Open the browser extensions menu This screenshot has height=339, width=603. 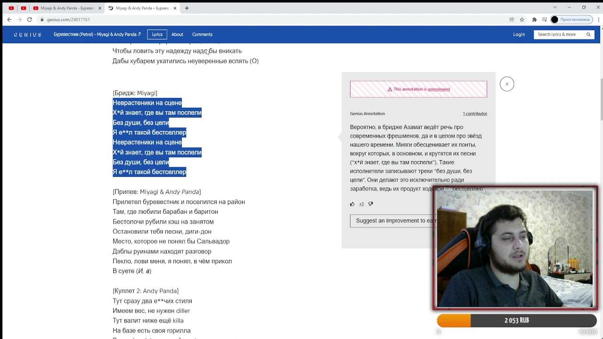point(534,19)
